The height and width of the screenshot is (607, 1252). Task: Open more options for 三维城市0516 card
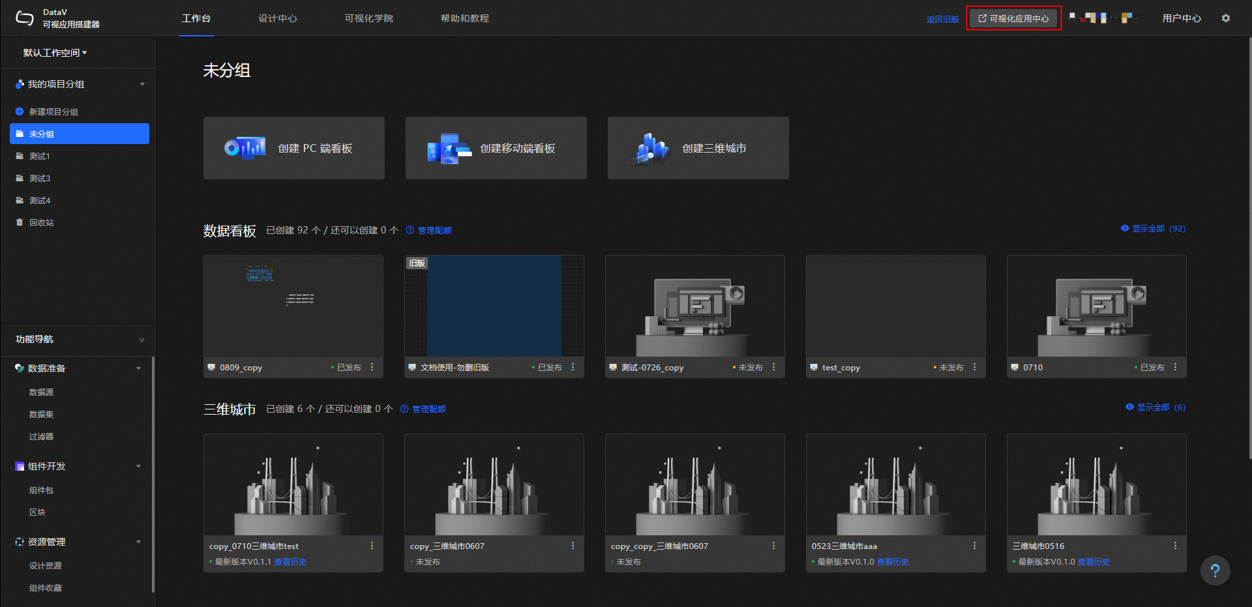coord(1175,546)
